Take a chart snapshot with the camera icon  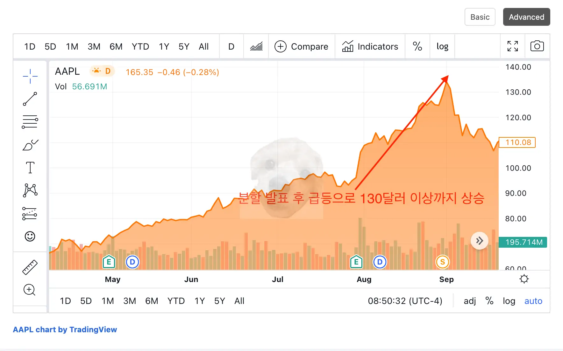(537, 46)
